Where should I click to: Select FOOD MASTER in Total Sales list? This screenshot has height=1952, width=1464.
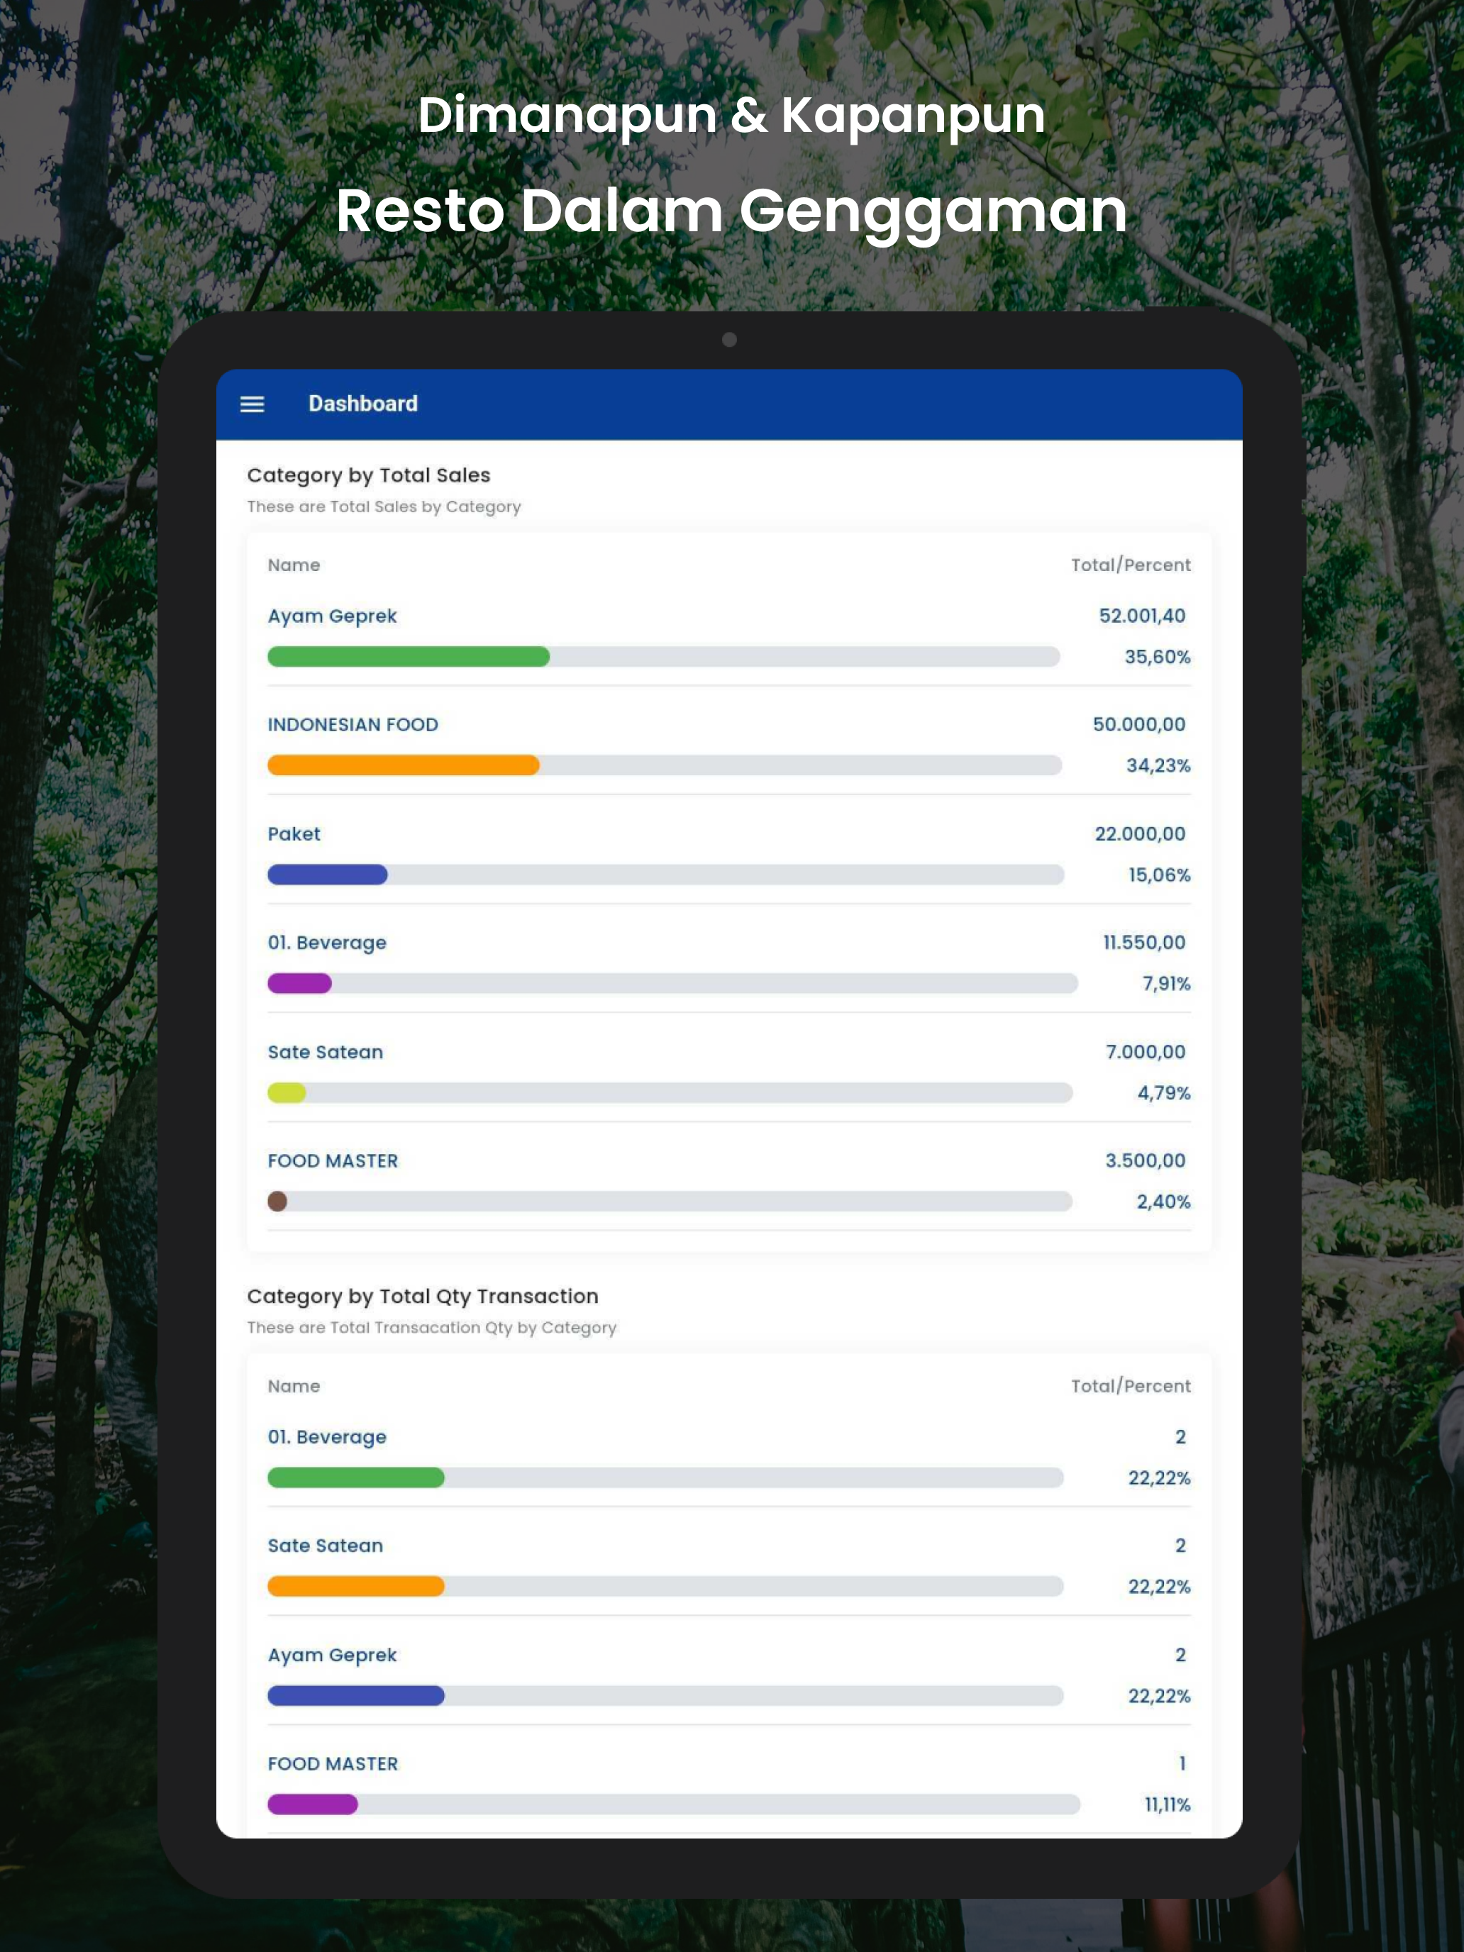tap(333, 1160)
